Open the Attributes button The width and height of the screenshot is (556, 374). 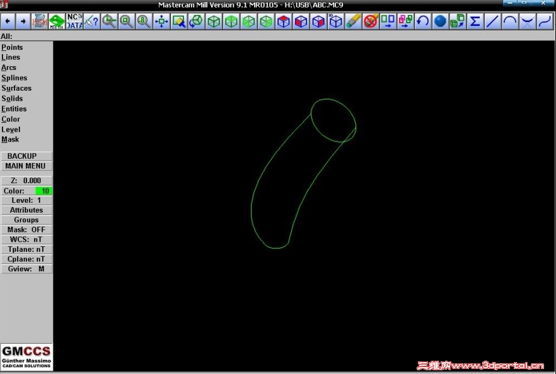[26, 210]
